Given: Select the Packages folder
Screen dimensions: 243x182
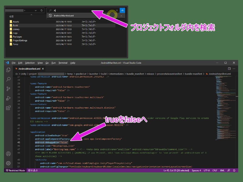Looking at the screenshot, I should point(17,37).
